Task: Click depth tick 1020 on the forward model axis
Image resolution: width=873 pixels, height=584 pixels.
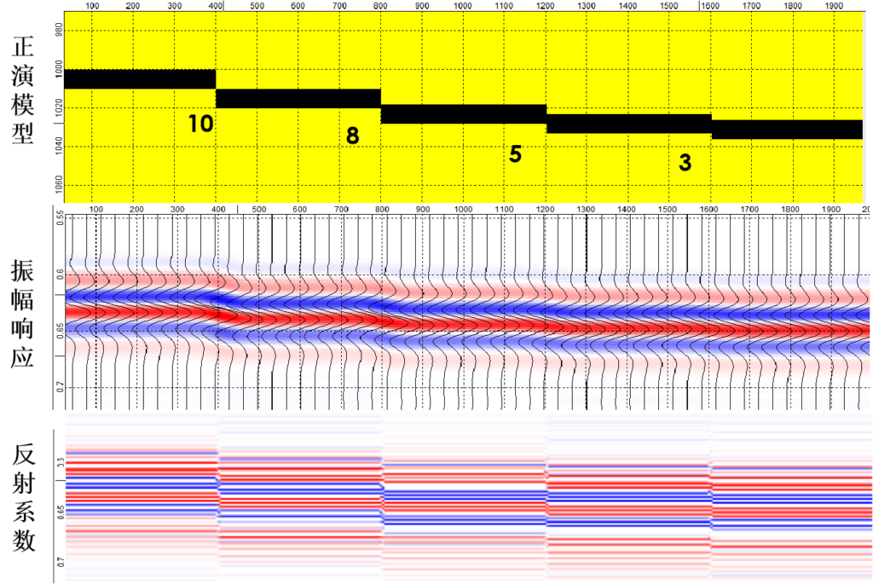Action: pos(59,107)
